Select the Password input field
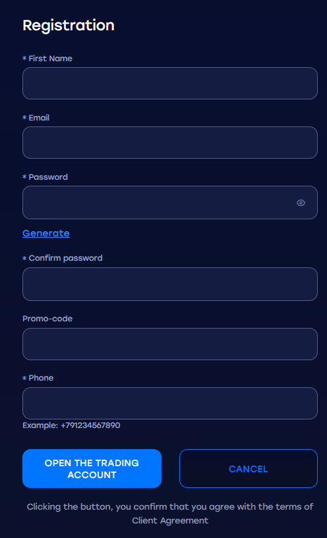 click(x=170, y=202)
